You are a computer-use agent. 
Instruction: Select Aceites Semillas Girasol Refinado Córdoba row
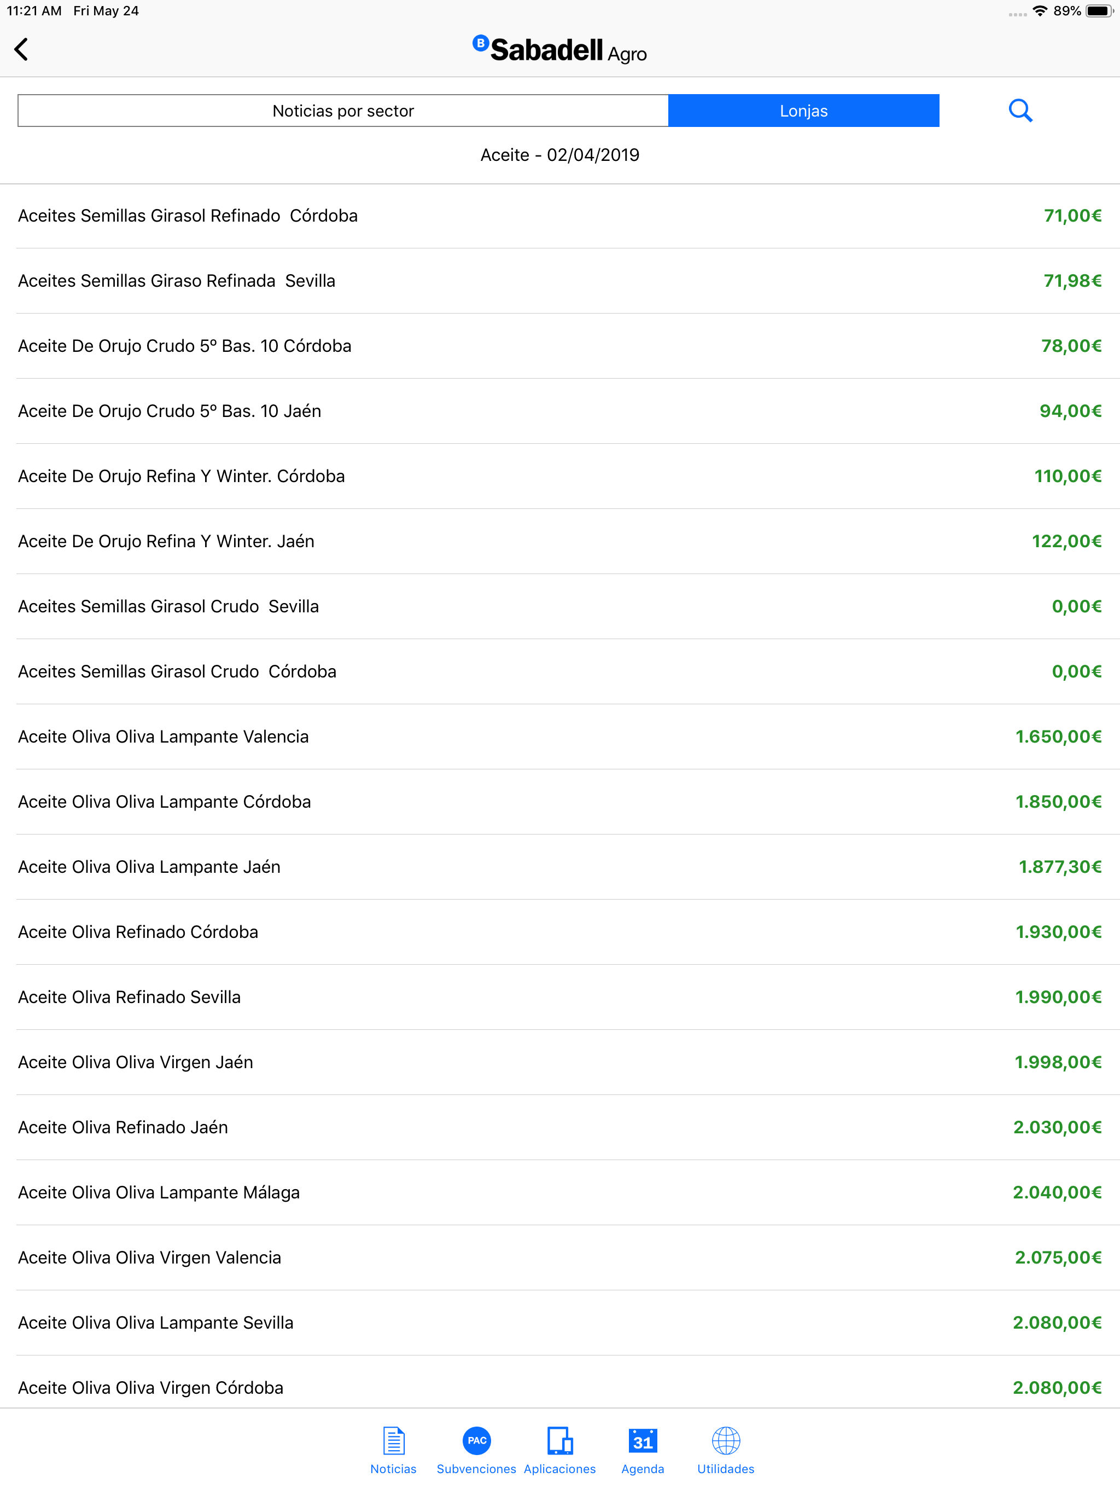(560, 216)
